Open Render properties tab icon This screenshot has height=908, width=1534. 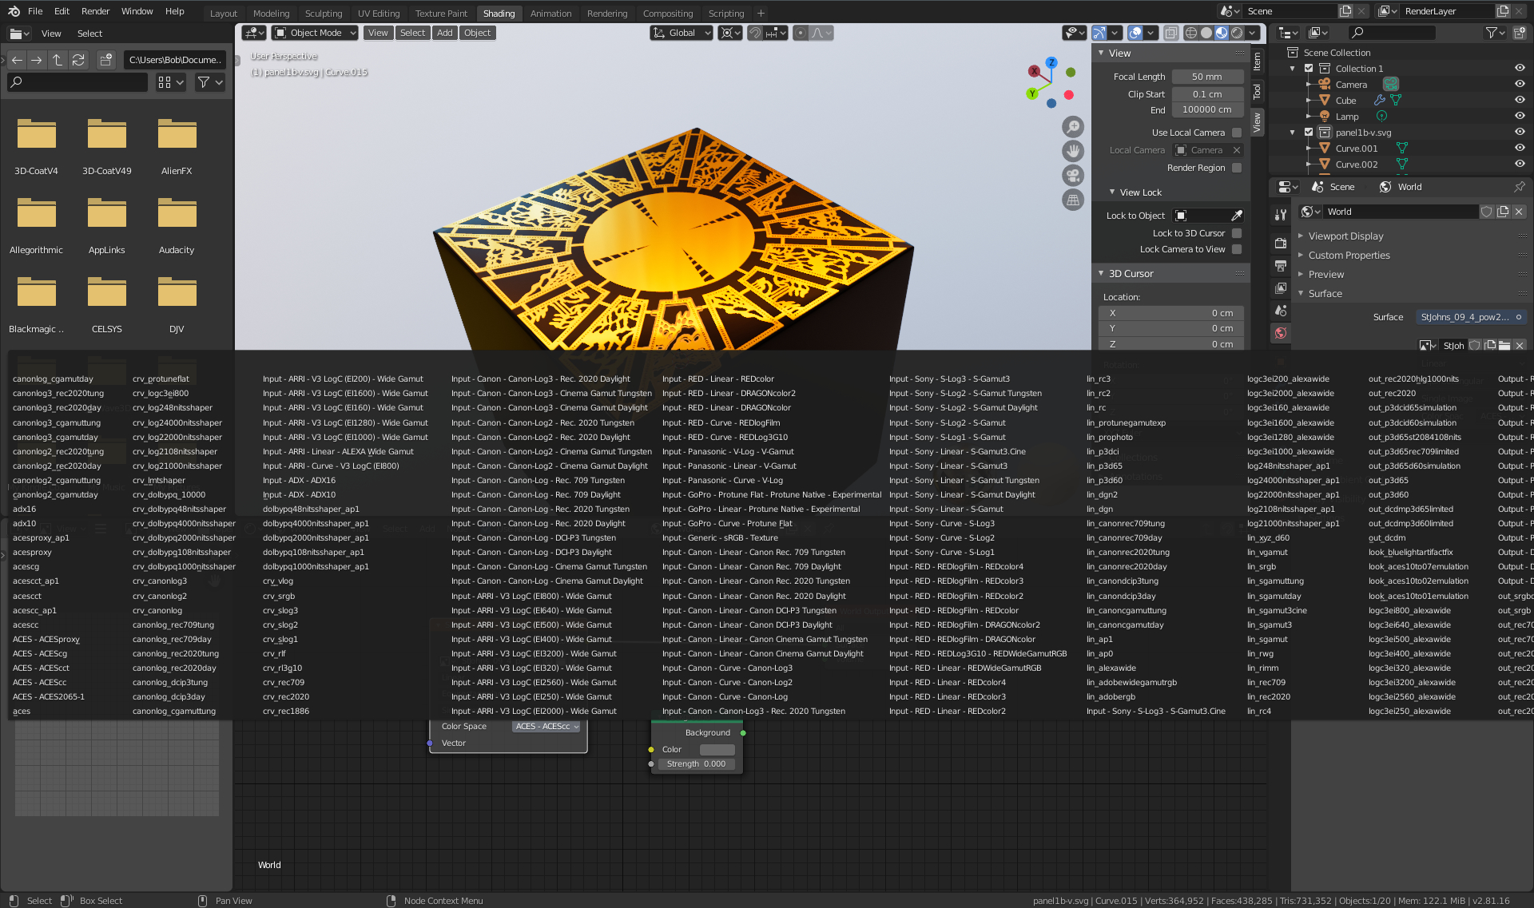(x=1281, y=243)
